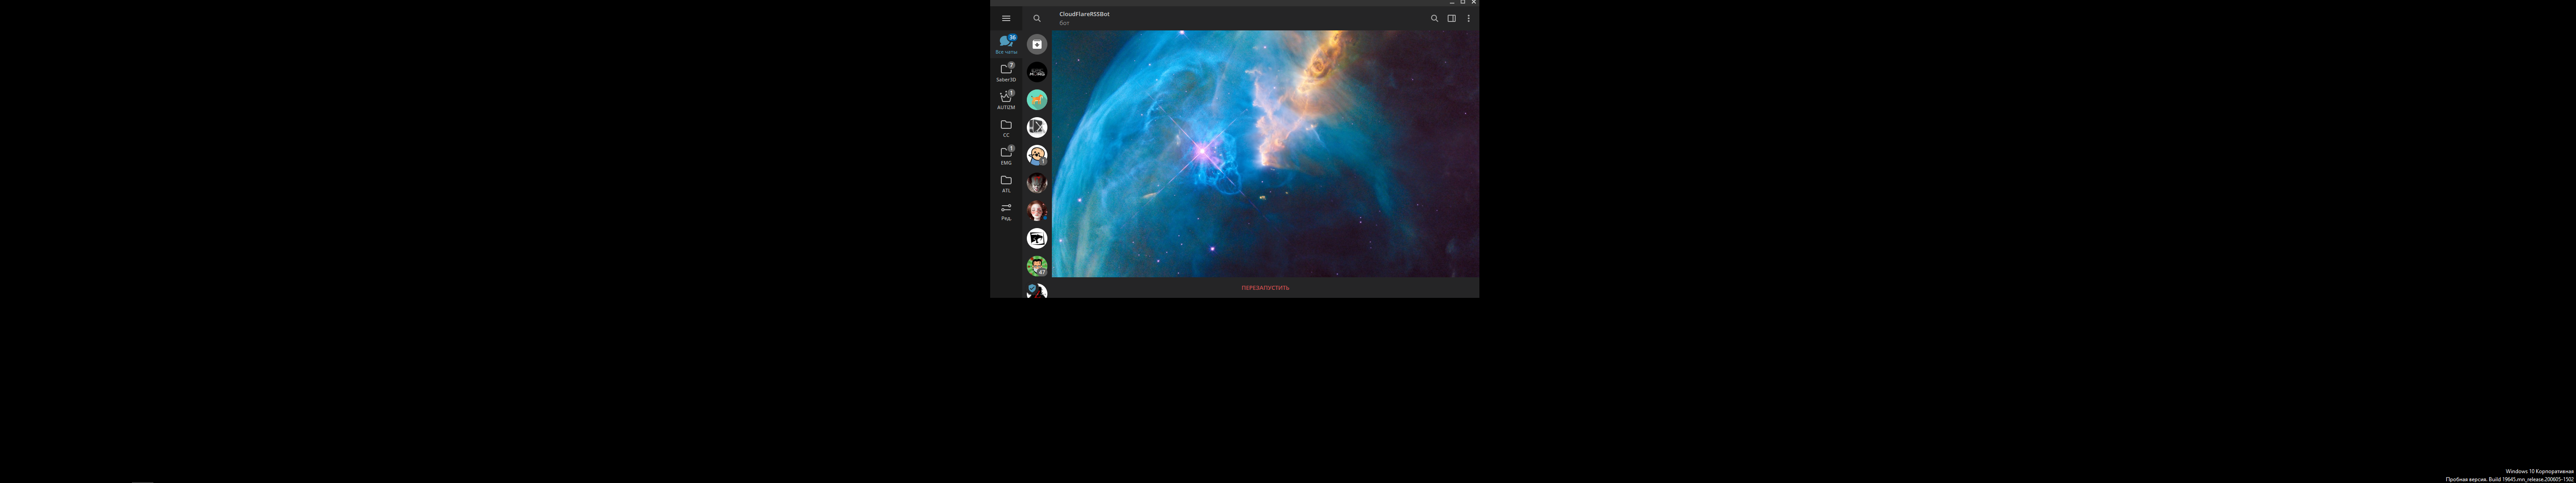Select the EMG folder
The image size is (2576, 483).
click(1006, 155)
